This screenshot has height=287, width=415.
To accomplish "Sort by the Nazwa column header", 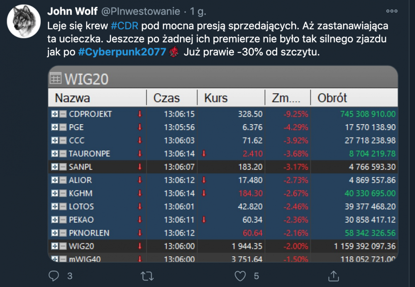I will coord(73,98).
